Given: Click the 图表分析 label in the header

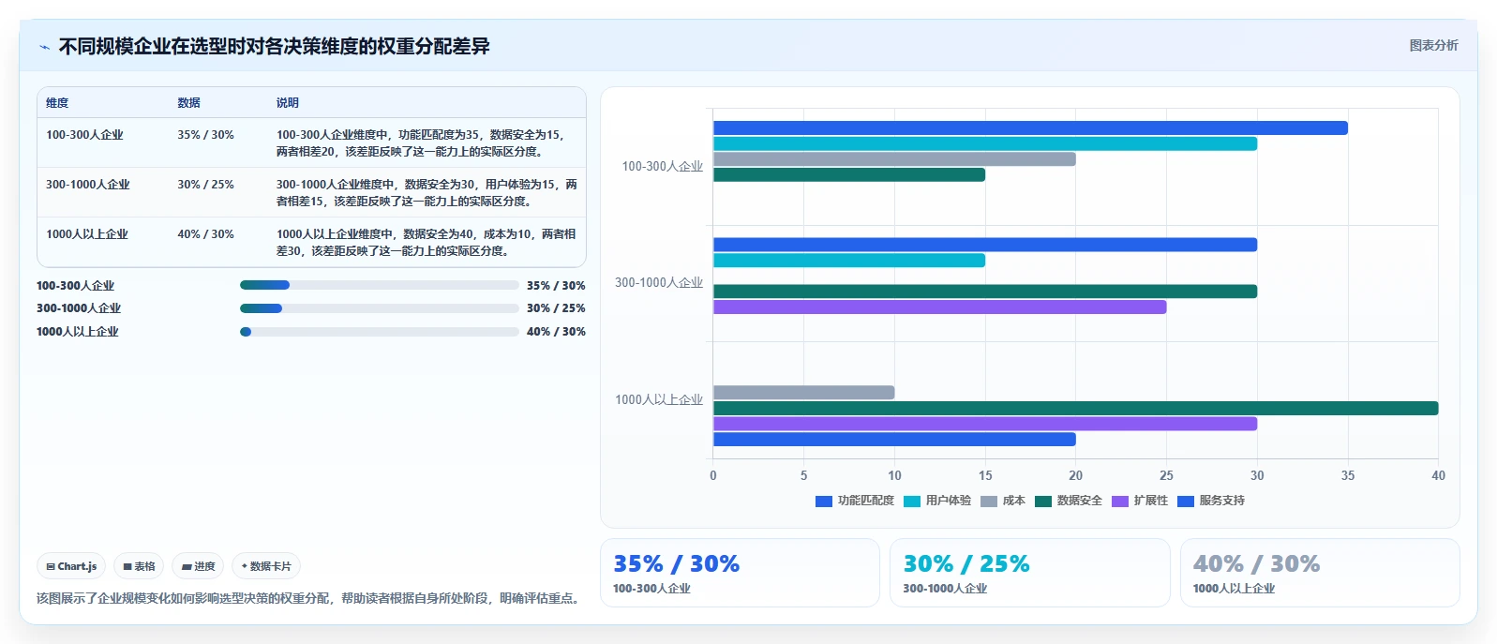Looking at the screenshot, I should click(x=1433, y=45).
